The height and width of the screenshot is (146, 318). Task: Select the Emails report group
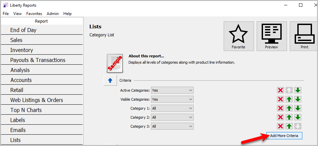point(42,130)
